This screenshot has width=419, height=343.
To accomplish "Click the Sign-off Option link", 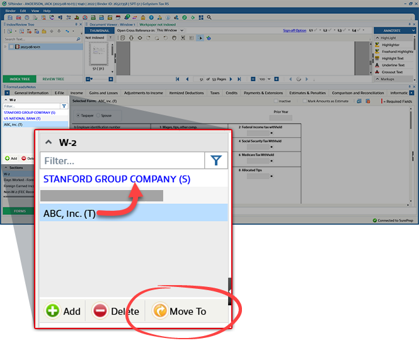I will click(294, 30).
